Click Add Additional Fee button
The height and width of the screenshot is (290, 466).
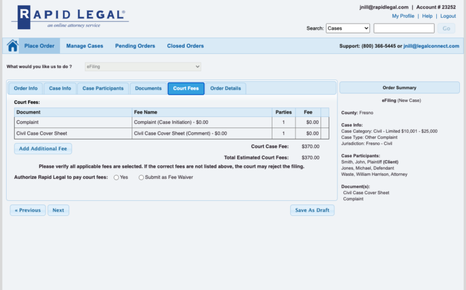pyautogui.click(x=43, y=149)
